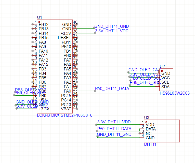The height and width of the screenshot is (163, 195).
Task: Select the SDA pin name on U2
Action: click(x=165, y=87)
